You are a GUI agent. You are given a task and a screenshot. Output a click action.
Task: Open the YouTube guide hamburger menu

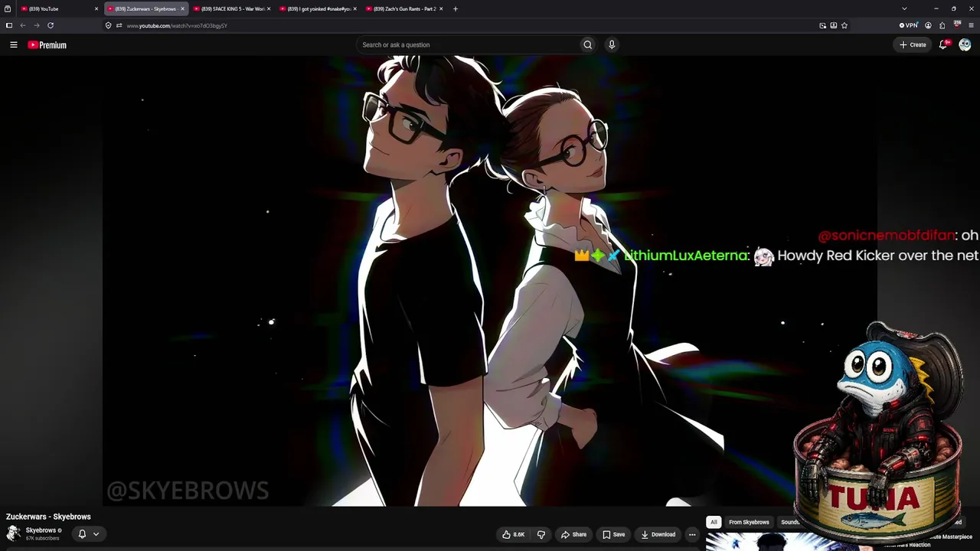pos(13,44)
